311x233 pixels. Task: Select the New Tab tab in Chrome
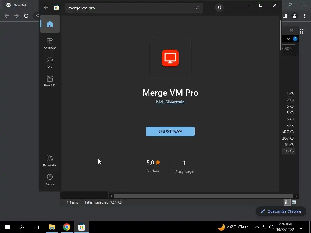(20, 5)
